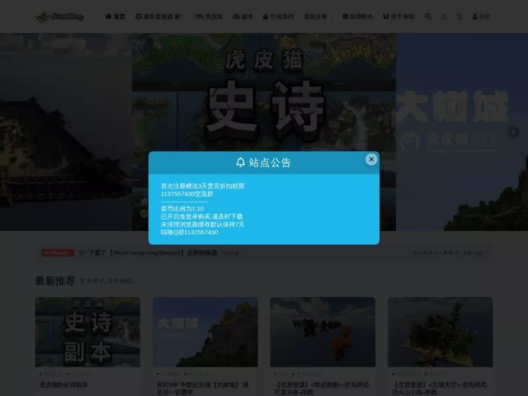Open the 史诗副本 card thumbnail
This screenshot has width=528, height=396.
coord(88,332)
